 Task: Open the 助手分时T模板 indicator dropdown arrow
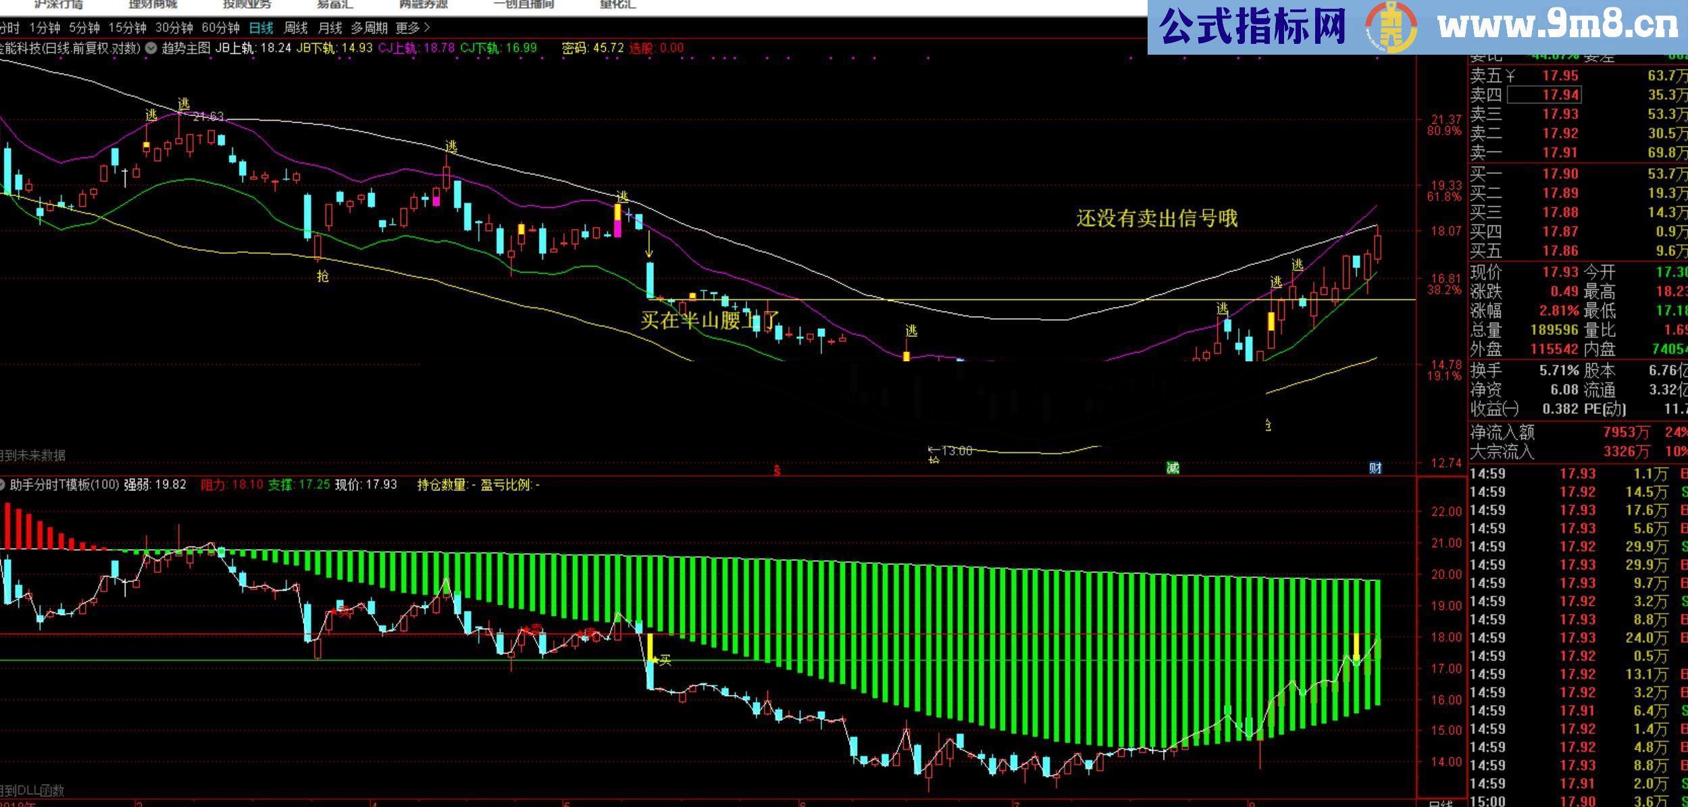click(2, 485)
